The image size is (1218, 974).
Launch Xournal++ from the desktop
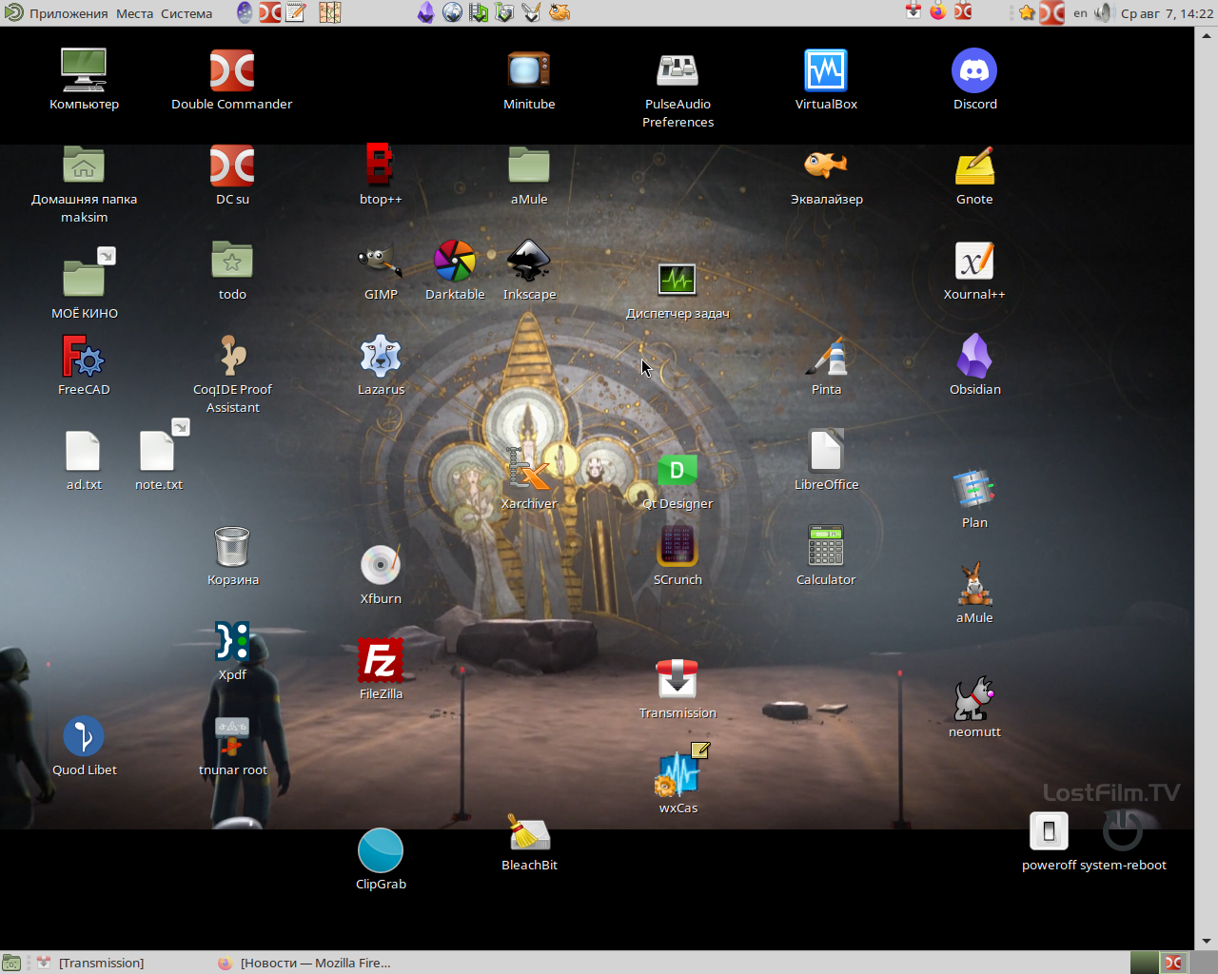pos(974,262)
